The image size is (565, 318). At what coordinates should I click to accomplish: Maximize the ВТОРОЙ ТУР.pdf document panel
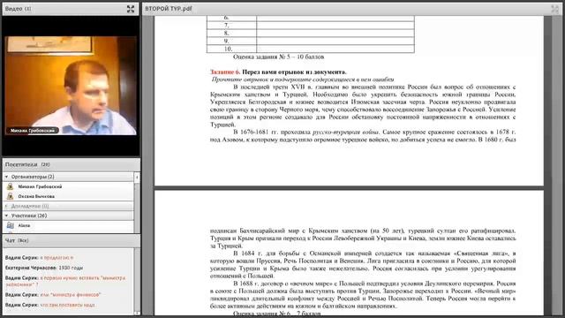click(554, 9)
